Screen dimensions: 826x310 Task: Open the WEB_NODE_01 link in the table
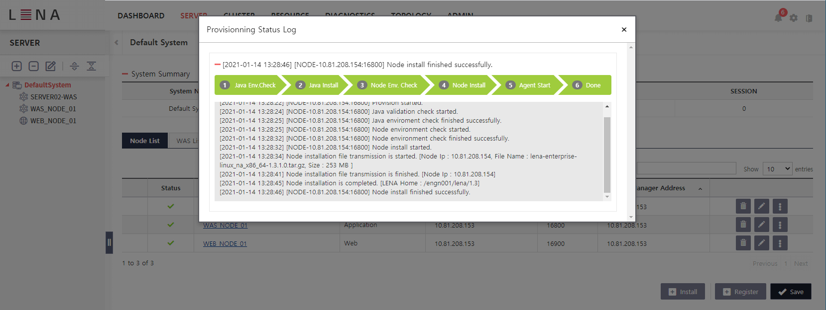pos(225,244)
